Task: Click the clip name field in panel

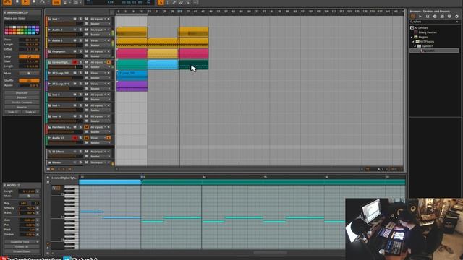Action: pos(22,22)
